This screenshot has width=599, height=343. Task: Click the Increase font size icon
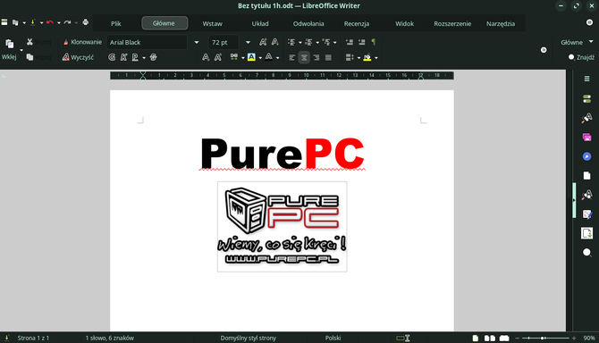[263, 42]
